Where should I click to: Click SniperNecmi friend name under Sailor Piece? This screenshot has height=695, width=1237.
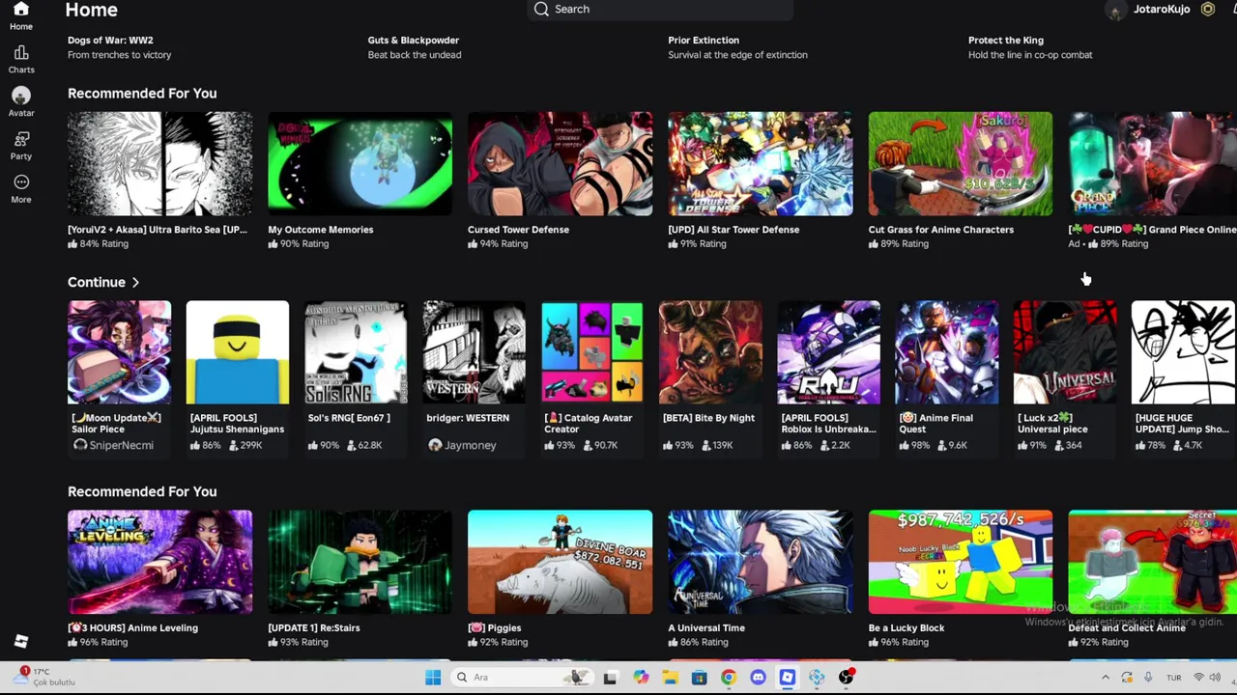[121, 445]
